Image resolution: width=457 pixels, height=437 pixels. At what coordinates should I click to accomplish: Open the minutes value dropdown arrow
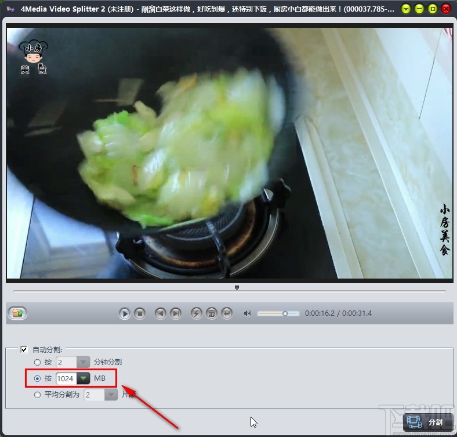pos(84,362)
